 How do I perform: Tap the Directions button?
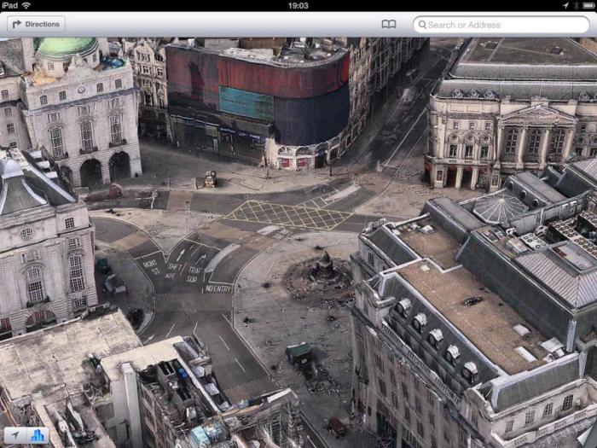[36, 25]
